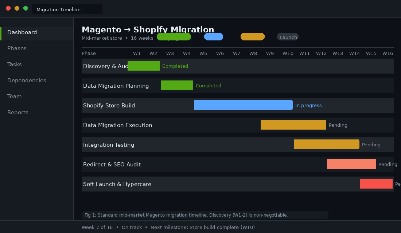
Task: Click the W9 week column header
Action: (x=270, y=54)
